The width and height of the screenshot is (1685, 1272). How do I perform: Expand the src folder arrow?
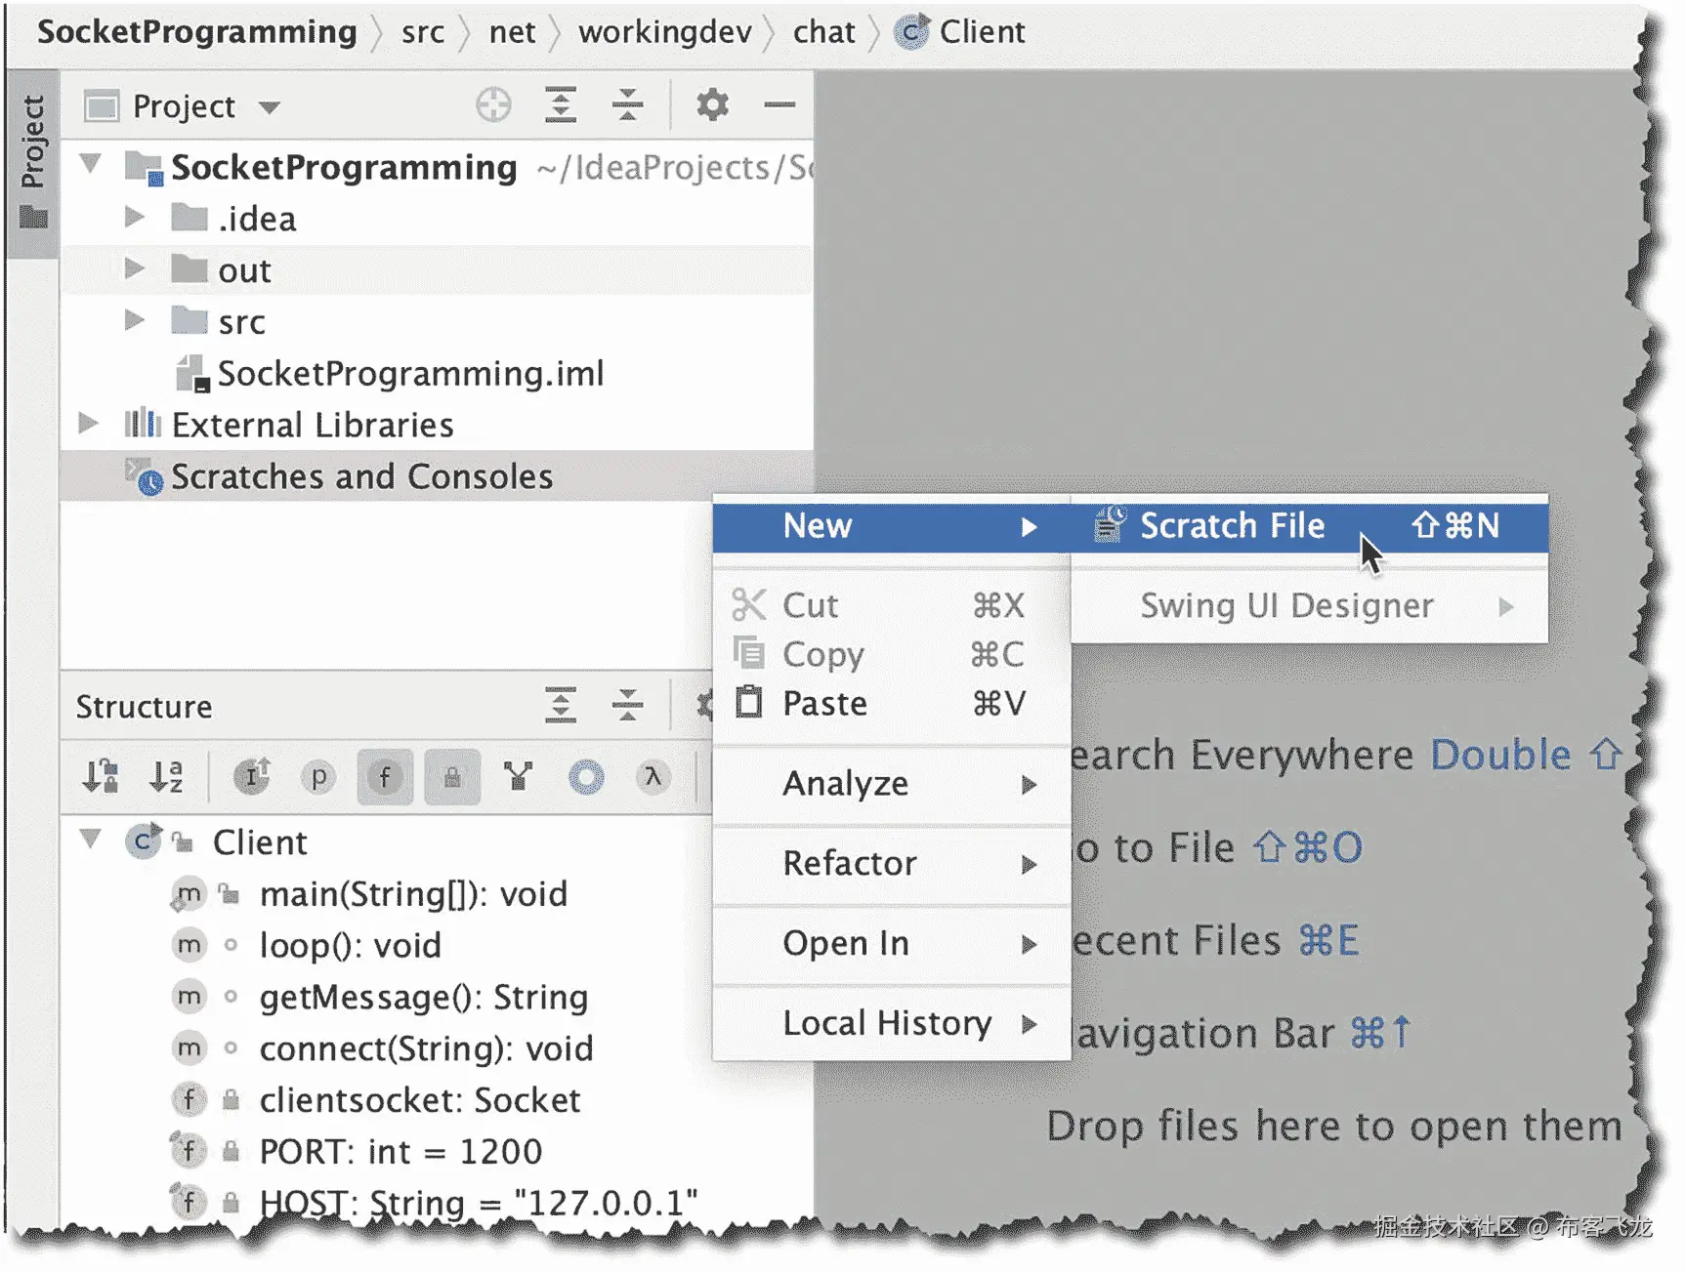135,320
